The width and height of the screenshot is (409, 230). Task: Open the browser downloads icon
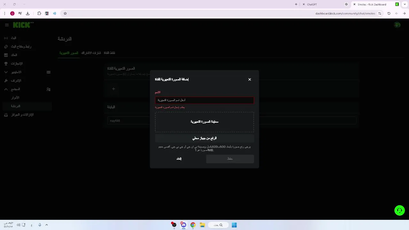click(x=28, y=13)
